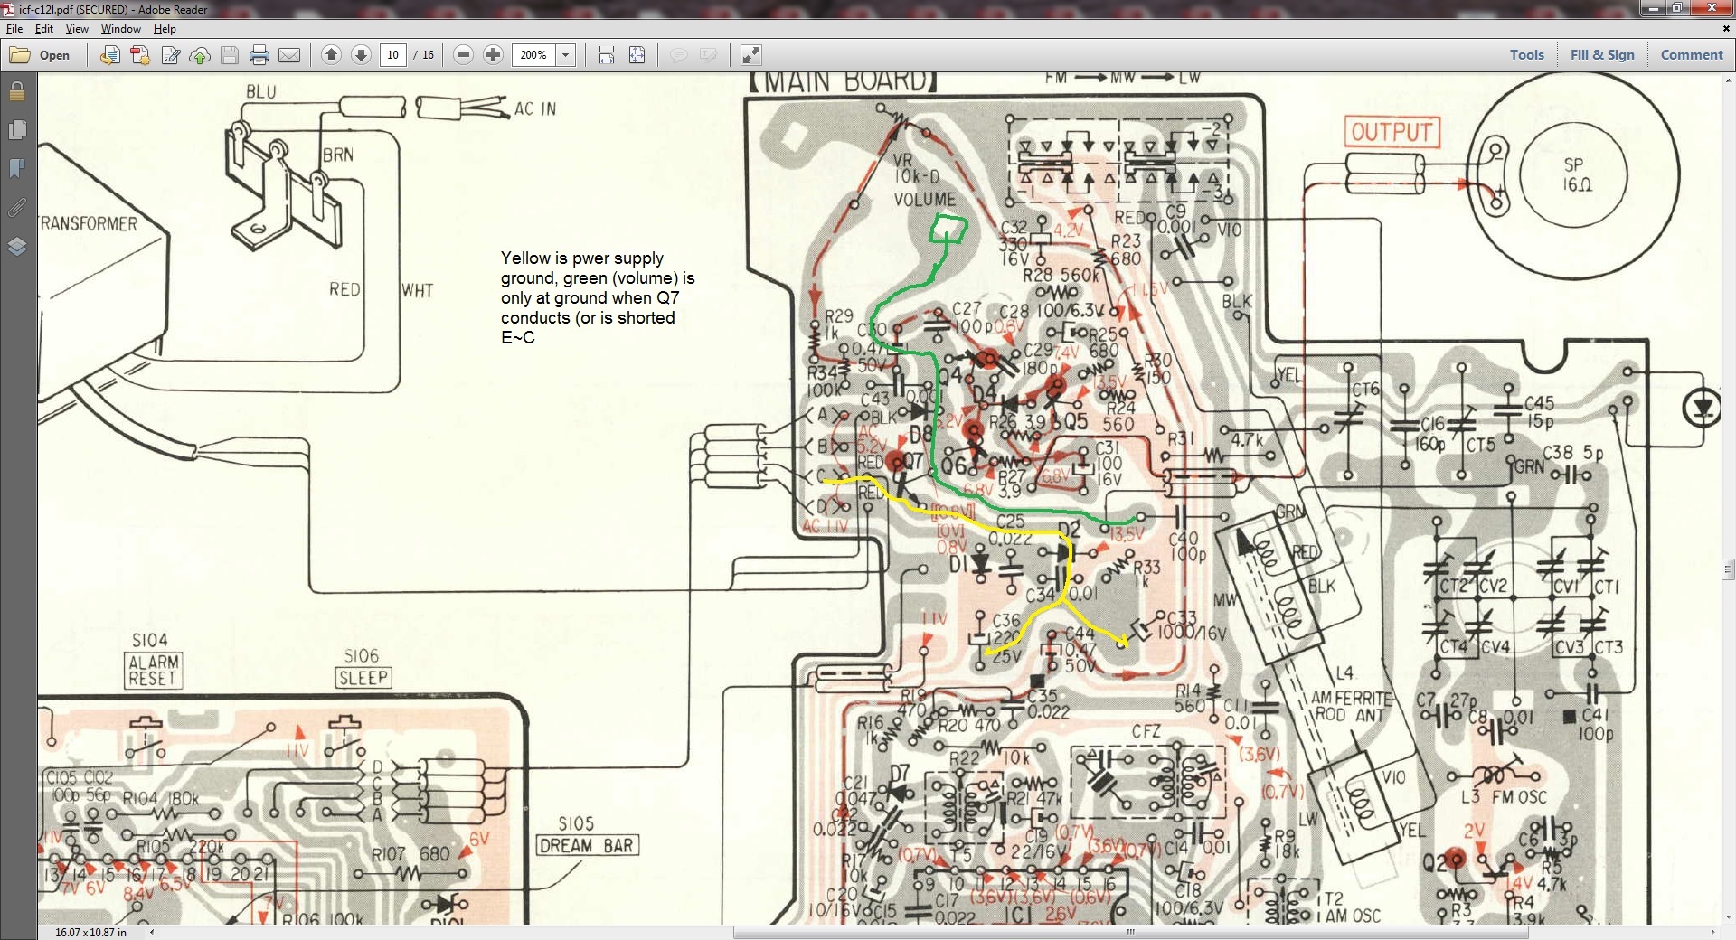
Task: Open the Window menu
Action: (121, 29)
